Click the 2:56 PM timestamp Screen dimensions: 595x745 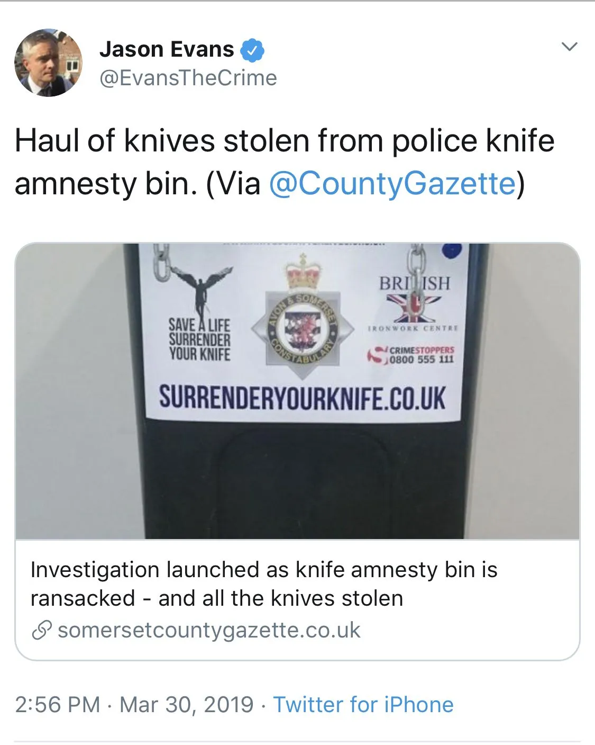[x=58, y=705]
